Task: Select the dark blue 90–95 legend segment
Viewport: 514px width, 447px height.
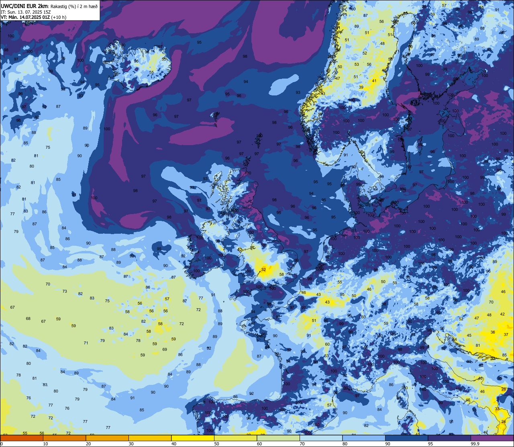Action: coord(406,438)
